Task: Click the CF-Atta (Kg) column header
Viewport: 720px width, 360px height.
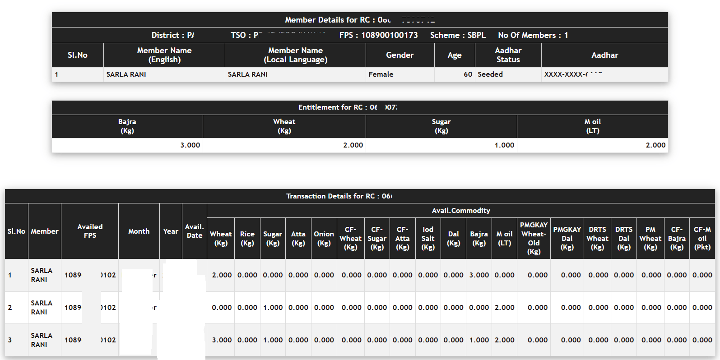Action: [x=403, y=239]
